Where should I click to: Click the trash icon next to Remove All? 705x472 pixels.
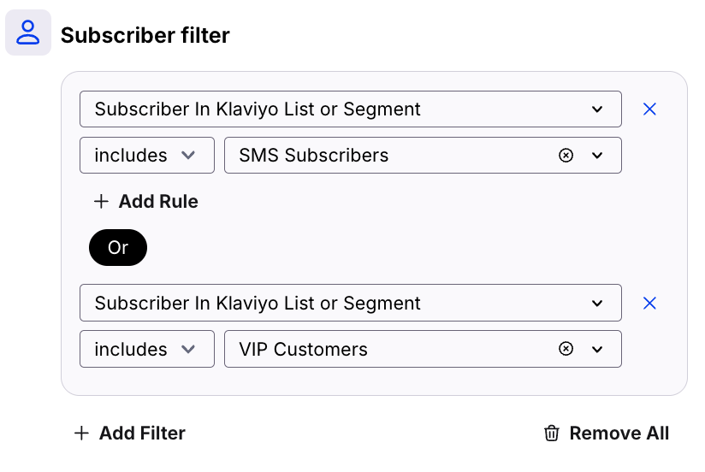[551, 434]
